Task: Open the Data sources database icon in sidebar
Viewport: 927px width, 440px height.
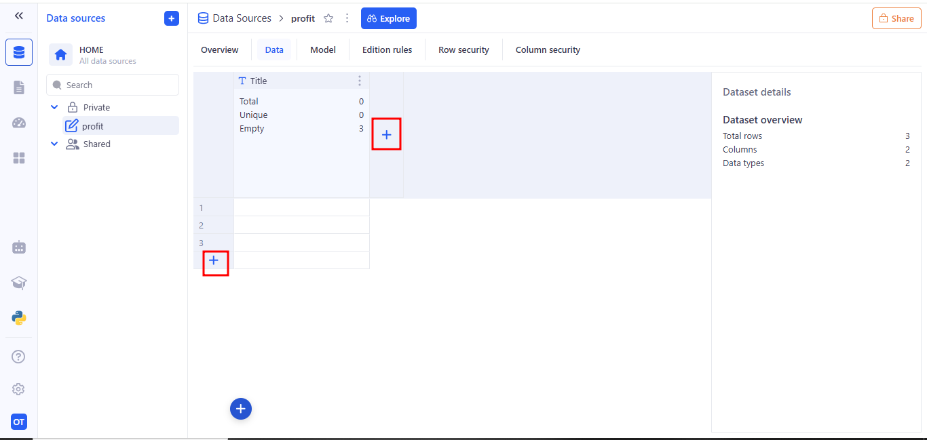Action: (x=19, y=52)
